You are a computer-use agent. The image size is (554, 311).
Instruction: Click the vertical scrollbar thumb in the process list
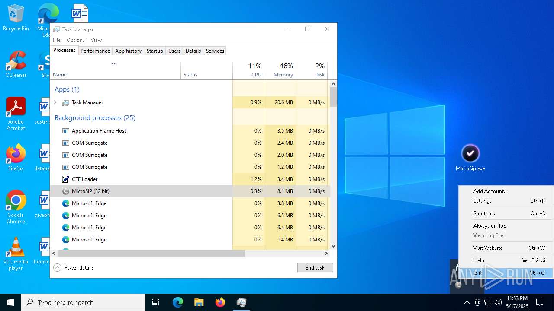(x=333, y=97)
